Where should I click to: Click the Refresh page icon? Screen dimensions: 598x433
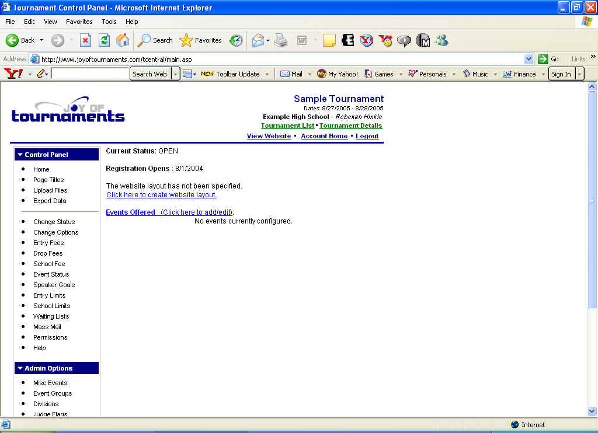pos(104,40)
